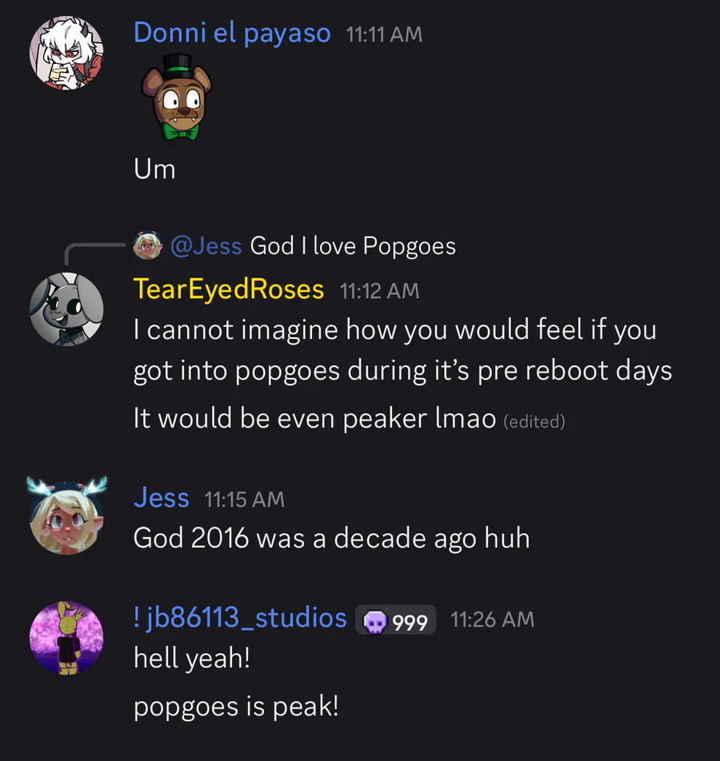The width and height of the screenshot is (720, 761).
Task: Open Donni el payaso's username profile
Action: [x=232, y=33]
